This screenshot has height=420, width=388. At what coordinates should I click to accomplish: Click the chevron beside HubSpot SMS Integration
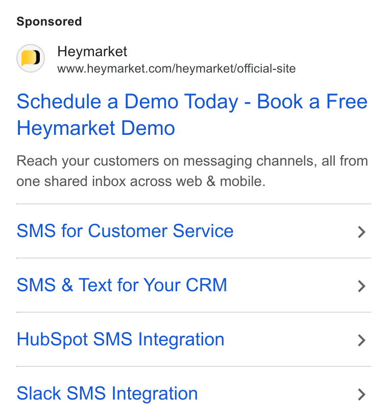(x=361, y=340)
